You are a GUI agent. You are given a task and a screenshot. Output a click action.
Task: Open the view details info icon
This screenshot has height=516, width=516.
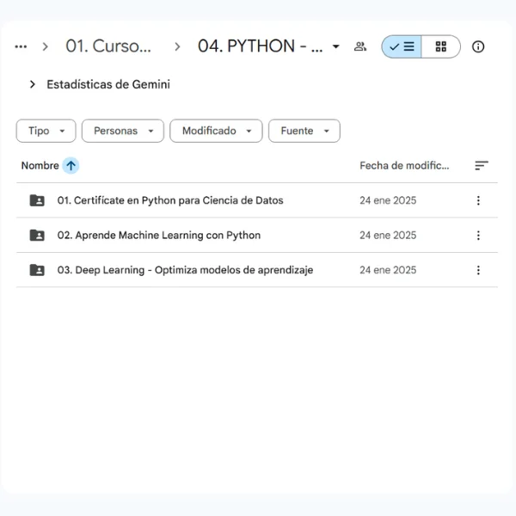point(478,46)
